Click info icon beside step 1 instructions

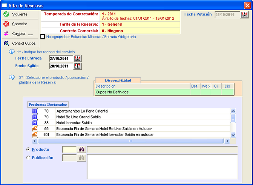(12, 52)
